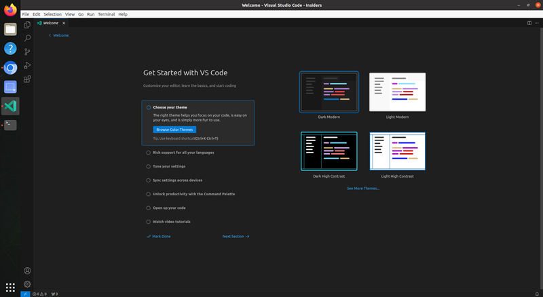Click the remote window indicator in status bar
This screenshot has width=543, height=297.
[x=25, y=294]
